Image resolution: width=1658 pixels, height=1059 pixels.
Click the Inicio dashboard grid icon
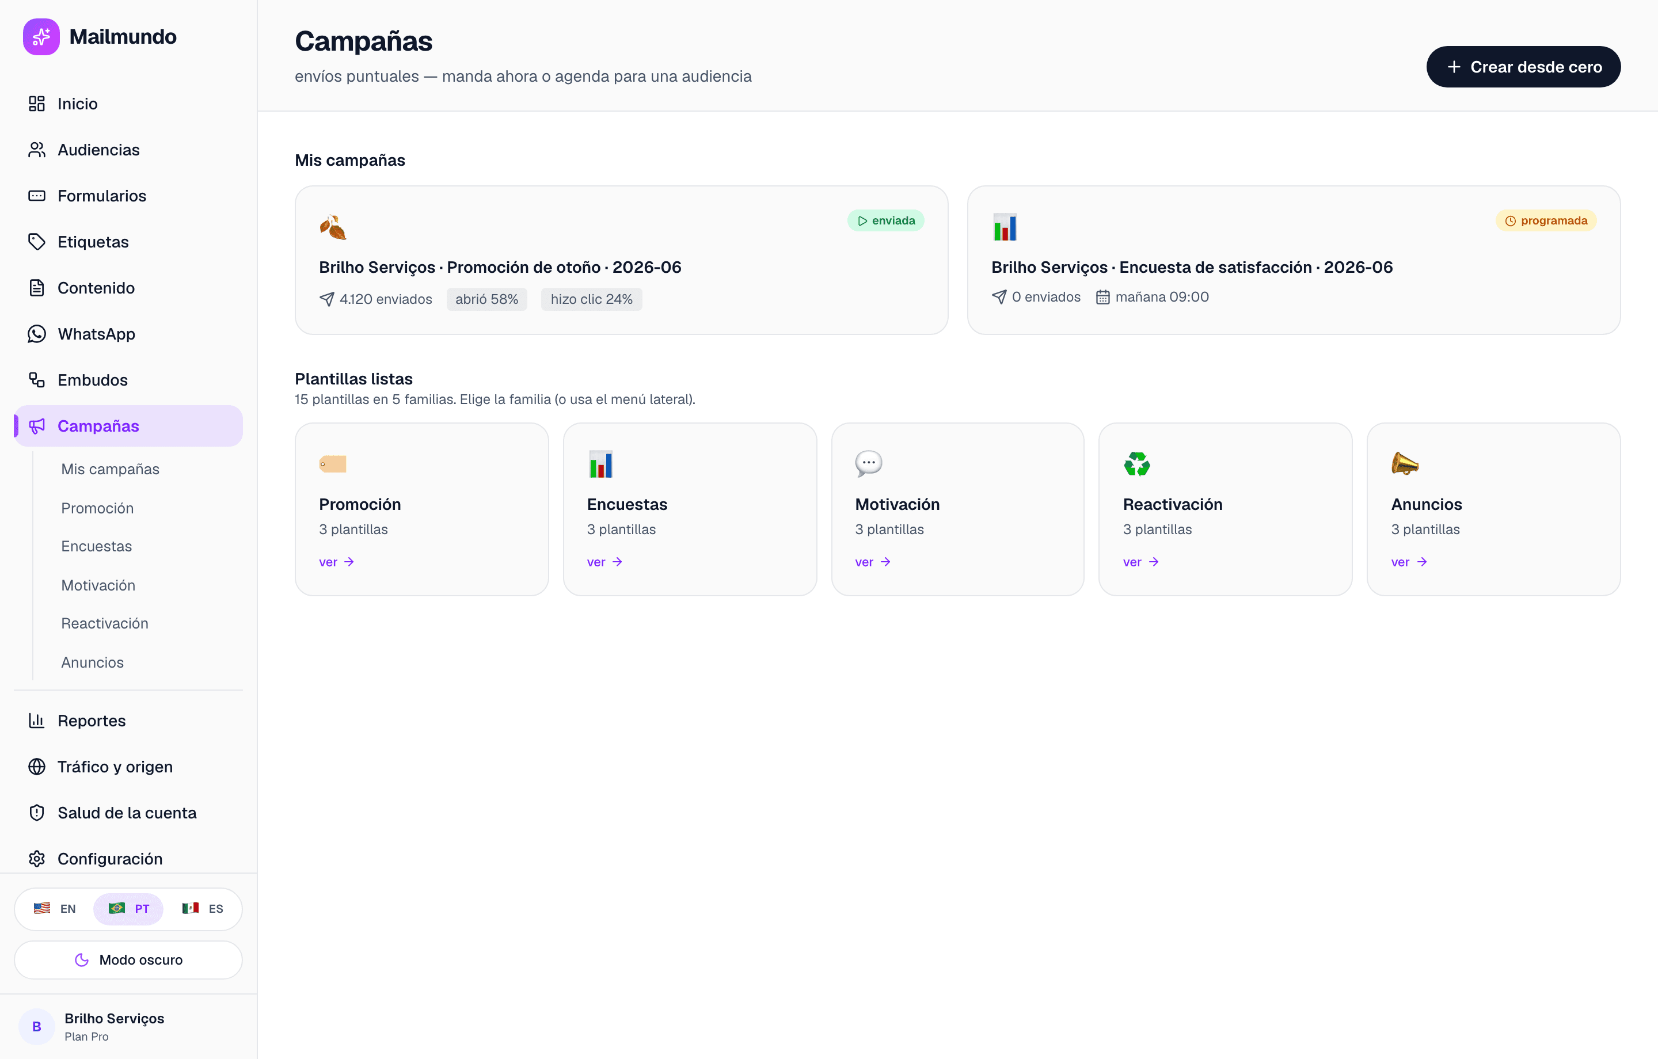[36, 104]
